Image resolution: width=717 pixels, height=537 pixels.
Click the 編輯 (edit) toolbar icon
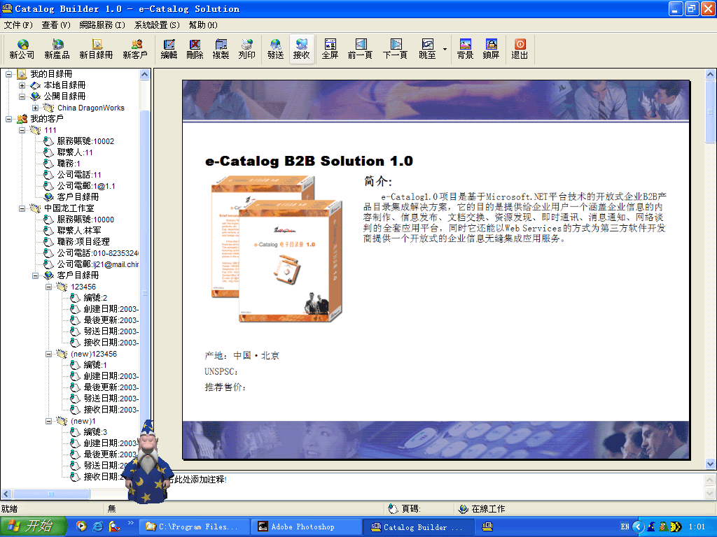coord(169,50)
